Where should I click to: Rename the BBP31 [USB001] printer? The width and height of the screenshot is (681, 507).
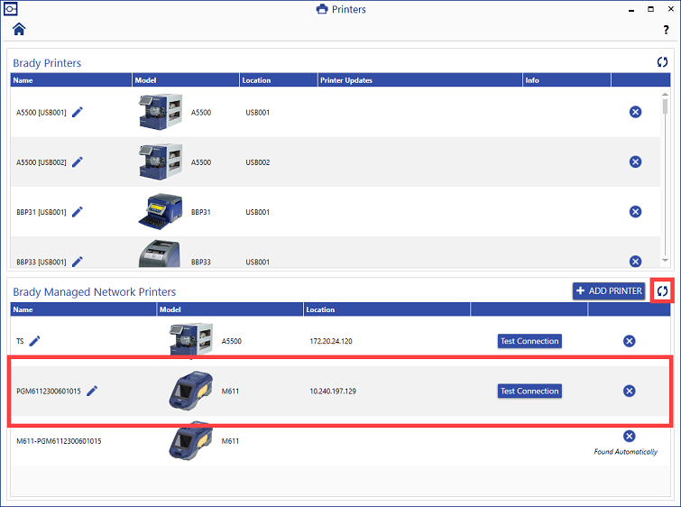point(77,212)
